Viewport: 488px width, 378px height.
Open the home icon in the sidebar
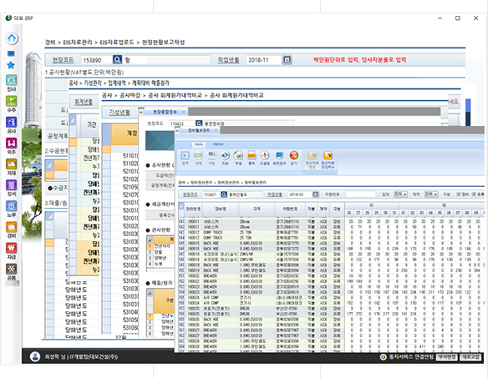(12, 38)
